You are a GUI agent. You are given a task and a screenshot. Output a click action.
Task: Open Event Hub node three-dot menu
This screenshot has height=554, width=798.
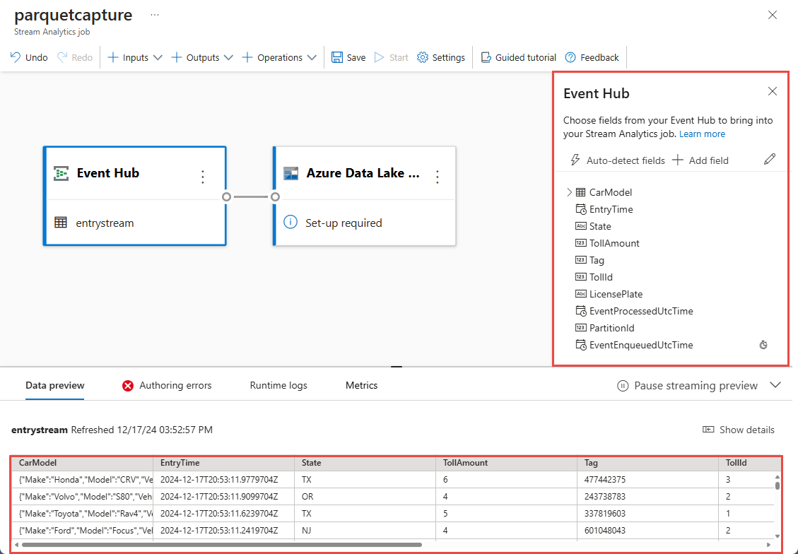[x=203, y=177]
